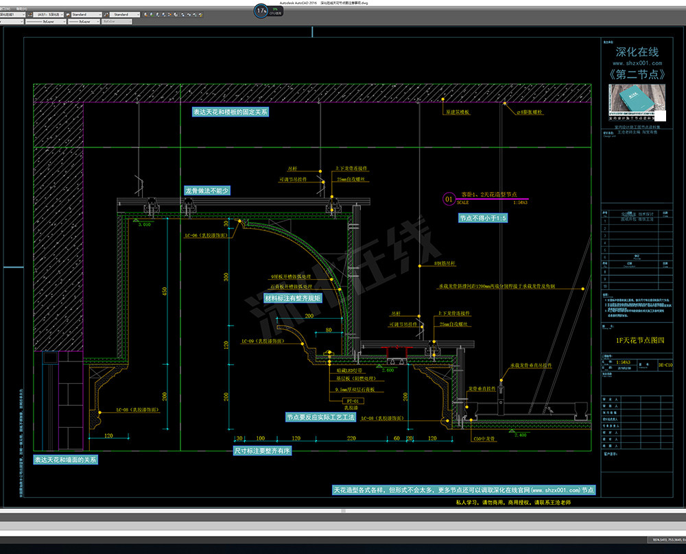The height and width of the screenshot is (554, 686).
Task: Click the 9% CPU usage indicator
Action: point(275,11)
